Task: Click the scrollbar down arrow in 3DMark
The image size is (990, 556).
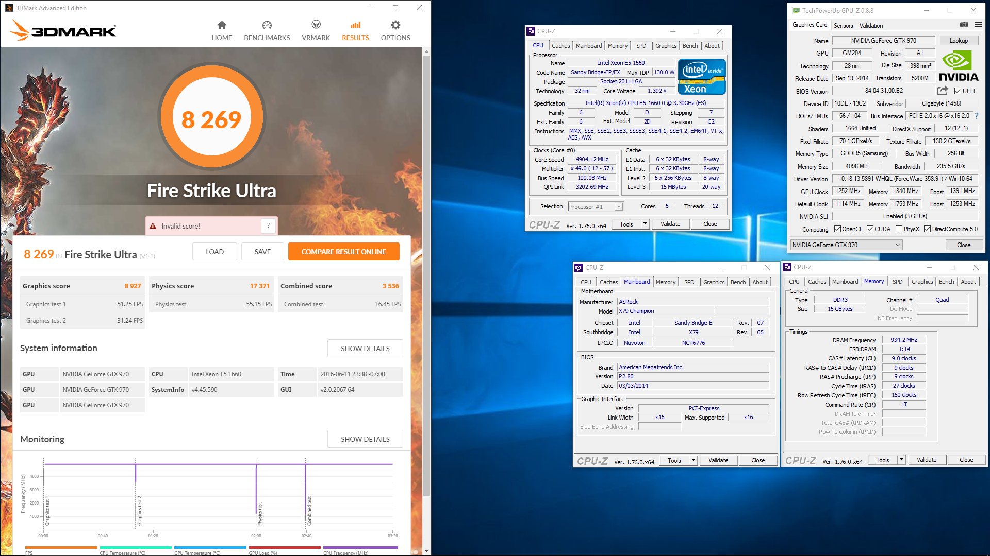Action: 426,551
